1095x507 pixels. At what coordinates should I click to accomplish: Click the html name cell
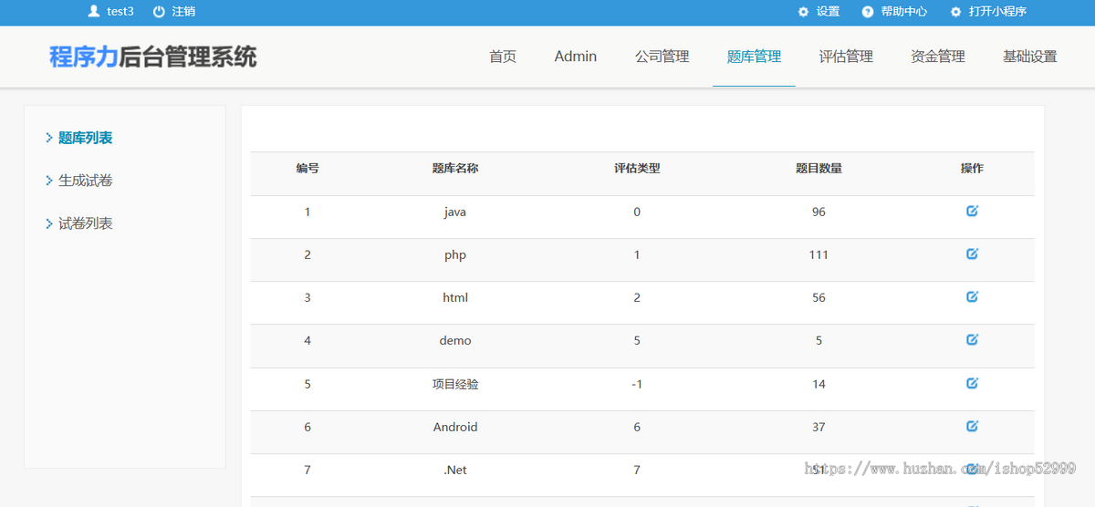pyautogui.click(x=455, y=297)
